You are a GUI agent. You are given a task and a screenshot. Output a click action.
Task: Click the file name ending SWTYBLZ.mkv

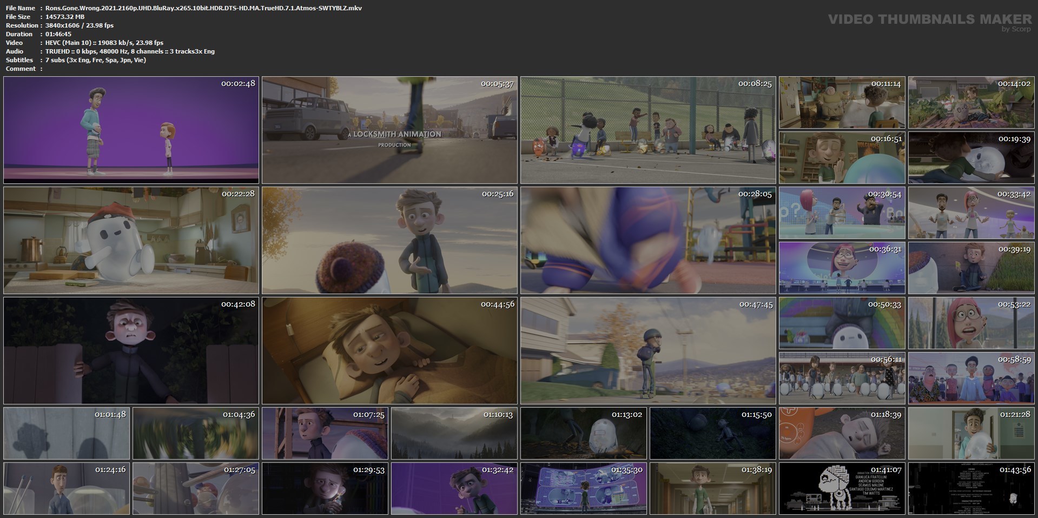coord(204,8)
